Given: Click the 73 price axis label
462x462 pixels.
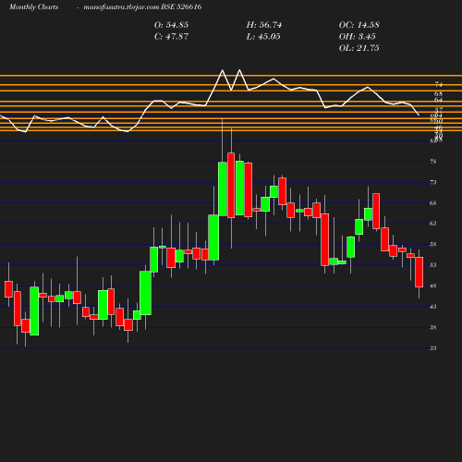Looking at the screenshot, I should (x=433, y=182).
